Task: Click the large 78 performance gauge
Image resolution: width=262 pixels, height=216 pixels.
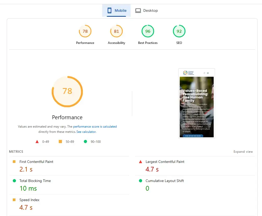Action: [x=67, y=91]
